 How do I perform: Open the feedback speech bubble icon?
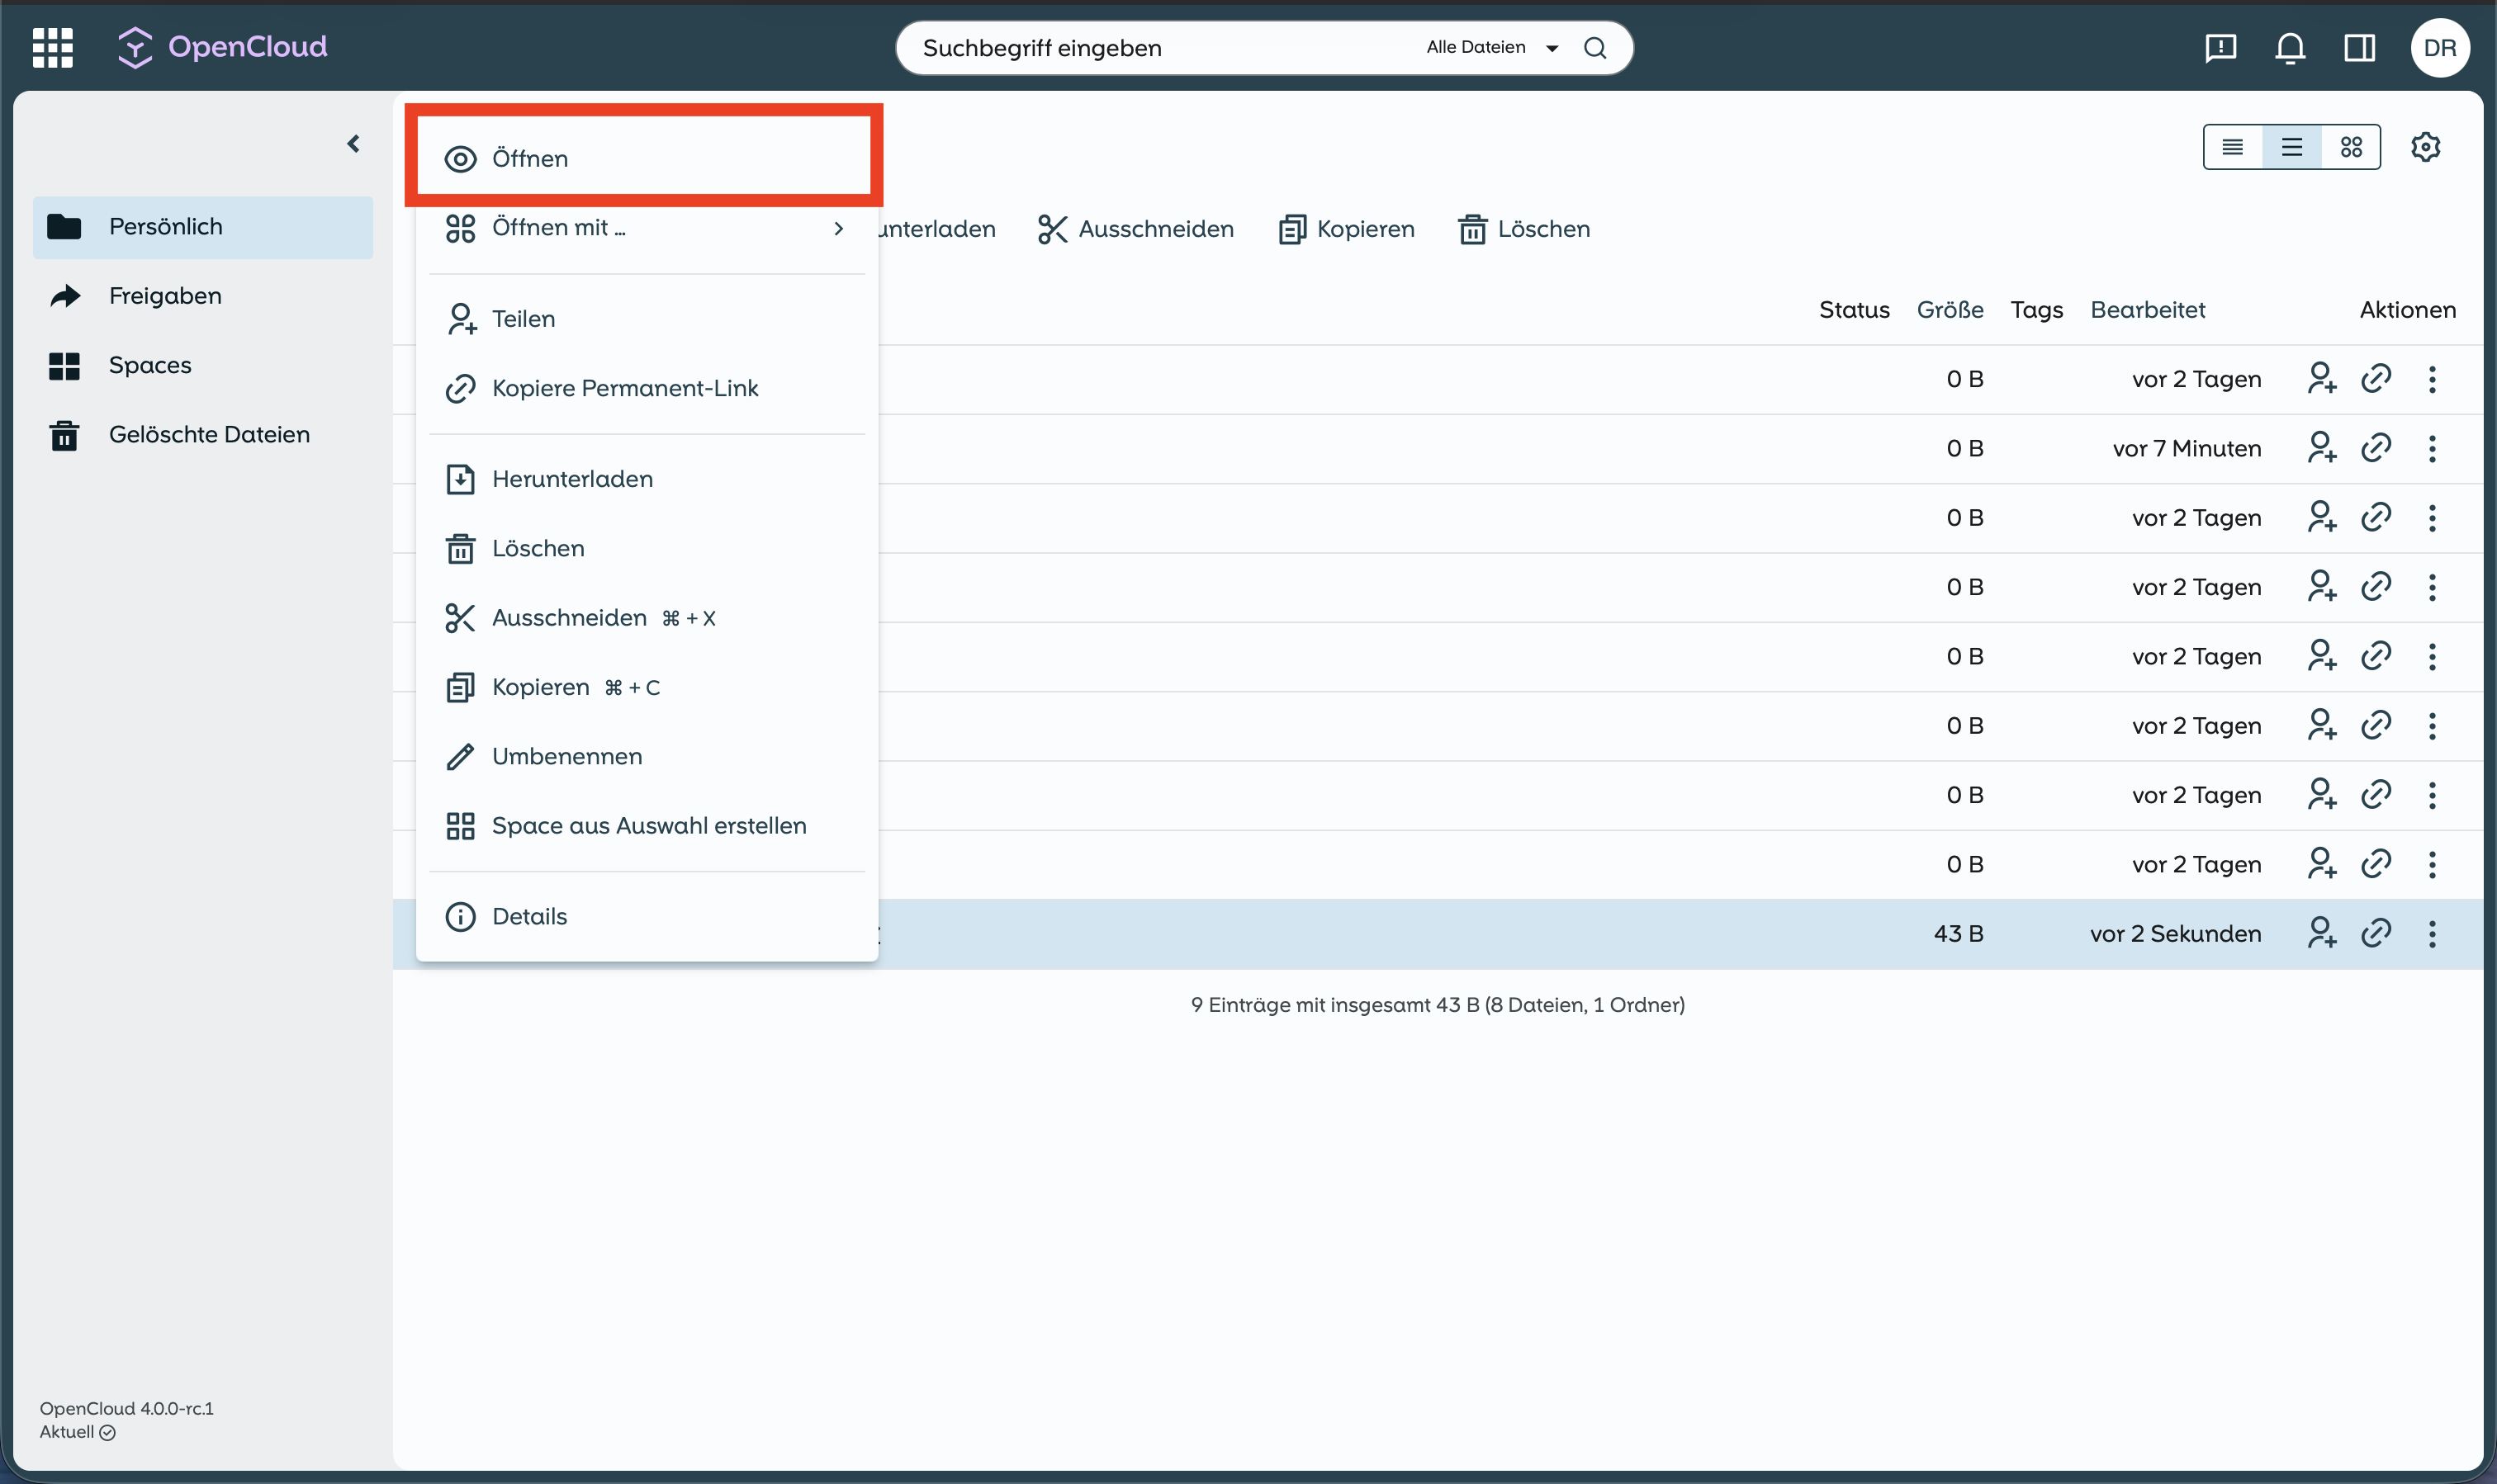[x=2220, y=48]
